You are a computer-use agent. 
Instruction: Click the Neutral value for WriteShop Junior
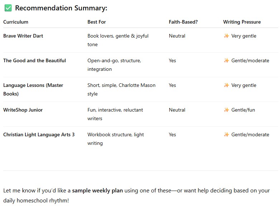[x=177, y=110]
